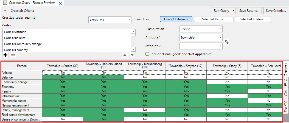Click codes list scrollbar down arrow
Viewport: 289px width, 123px height.
tap(133, 49)
